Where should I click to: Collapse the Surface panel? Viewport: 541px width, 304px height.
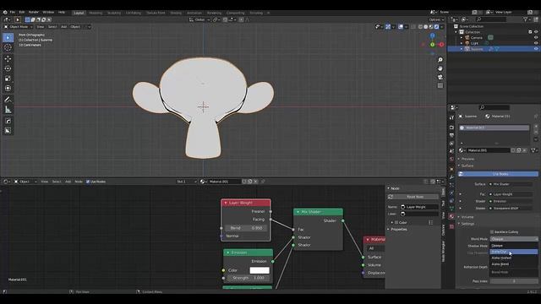point(467,166)
